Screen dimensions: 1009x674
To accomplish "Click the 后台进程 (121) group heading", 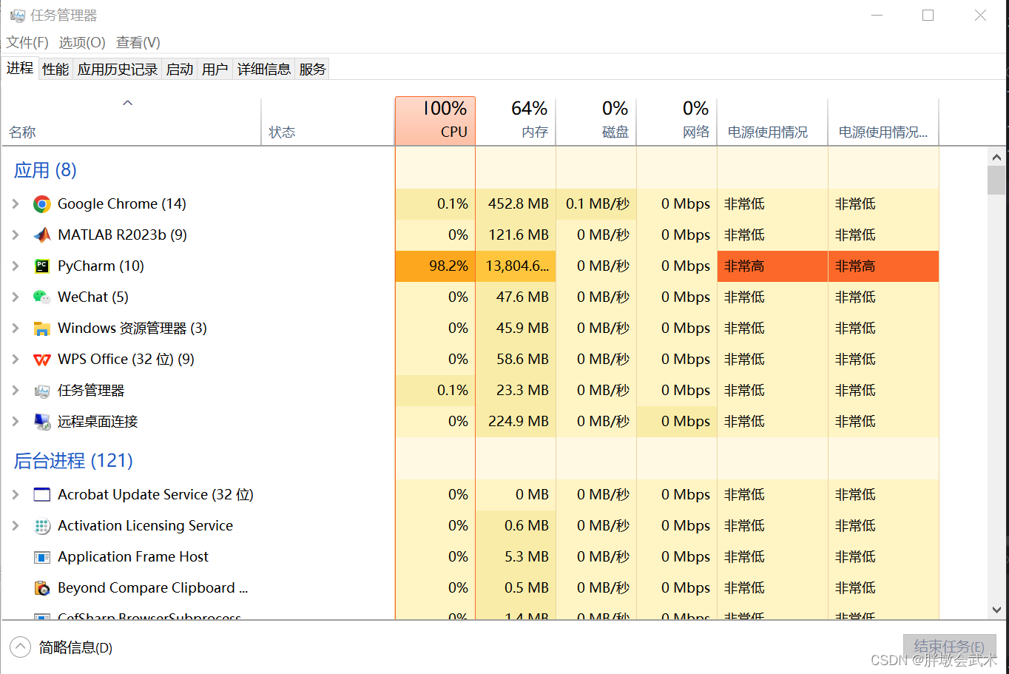I will [x=73, y=461].
